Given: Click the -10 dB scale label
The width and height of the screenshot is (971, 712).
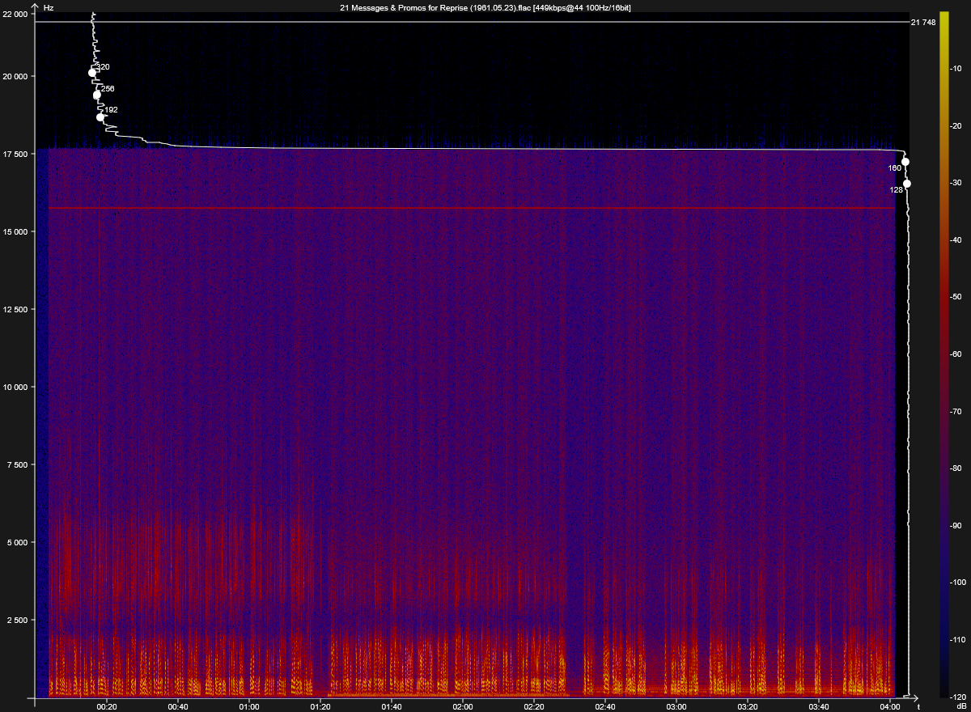Looking at the screenshot, I should point(956,69).
